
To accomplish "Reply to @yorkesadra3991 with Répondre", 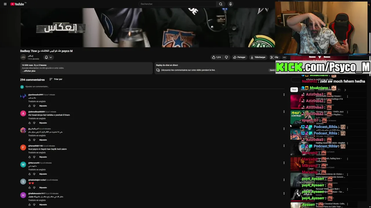I will point(43,106).
